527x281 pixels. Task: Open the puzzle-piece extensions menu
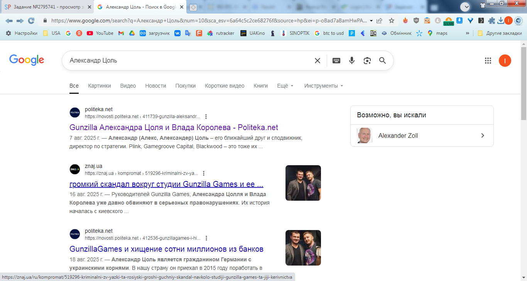coord(492,21)
